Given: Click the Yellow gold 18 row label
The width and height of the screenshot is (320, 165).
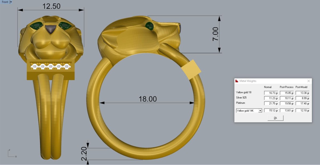Looking at the screenshot, I should 244,92.
